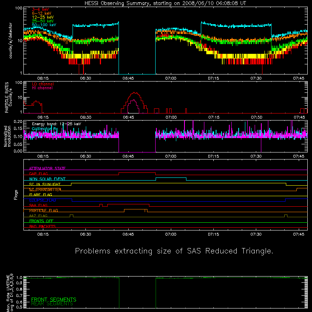The width and height of the screenshot is (312, 312).
Task: Click the HESSI Observing Summary title text
Action: click(165, 4)
